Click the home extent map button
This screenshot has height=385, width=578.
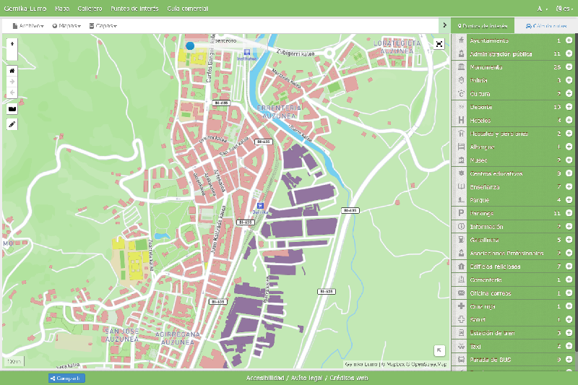click(x=12, y=71)
